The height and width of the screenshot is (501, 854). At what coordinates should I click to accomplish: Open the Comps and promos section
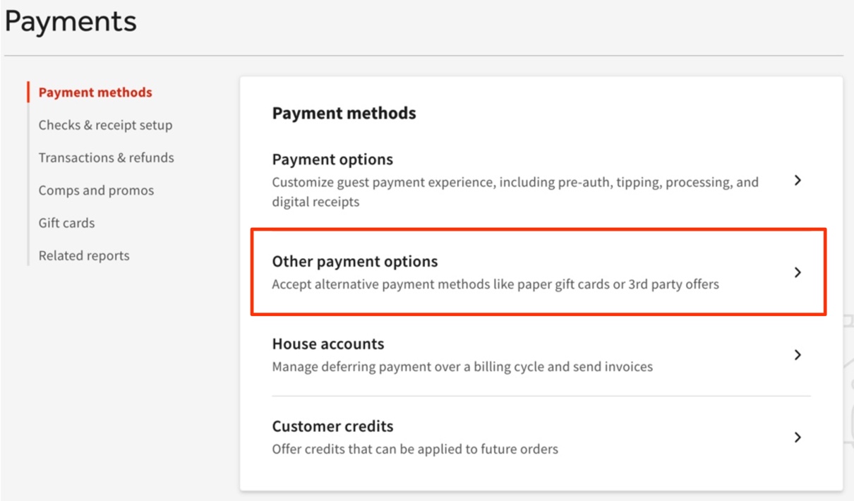pyautogui.click(x=95, y=190)
